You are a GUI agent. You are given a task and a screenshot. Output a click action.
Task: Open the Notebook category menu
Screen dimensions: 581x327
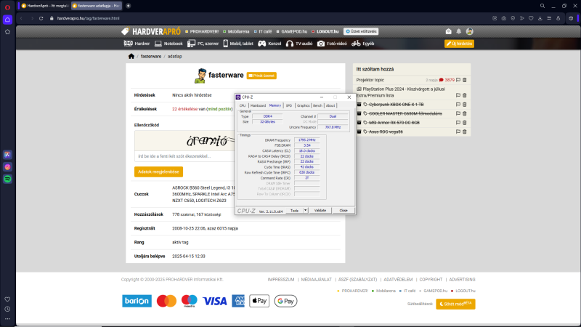[x=168, y=44]
